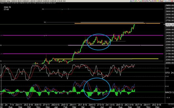Click the 2150.00 price scale label
This screenshot has height=108, width=174.
pyautogui.click(x=170, y=54)
